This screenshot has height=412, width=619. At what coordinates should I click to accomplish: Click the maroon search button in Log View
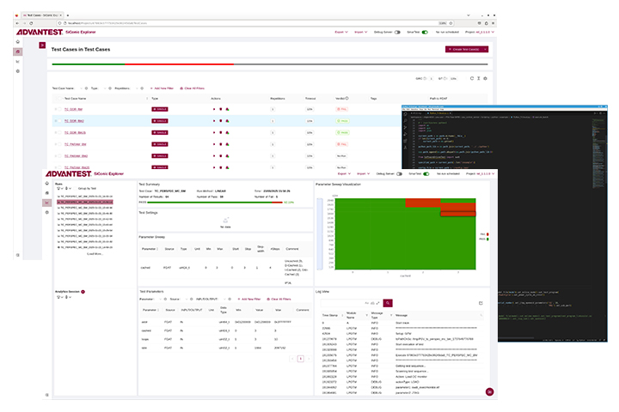pos(388,303)
